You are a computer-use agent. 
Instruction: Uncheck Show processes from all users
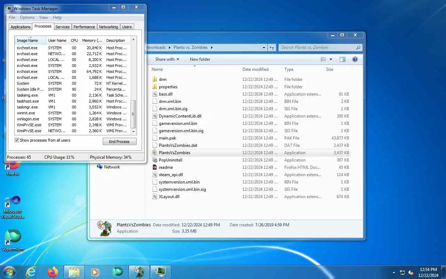click(x=17, y=140)
